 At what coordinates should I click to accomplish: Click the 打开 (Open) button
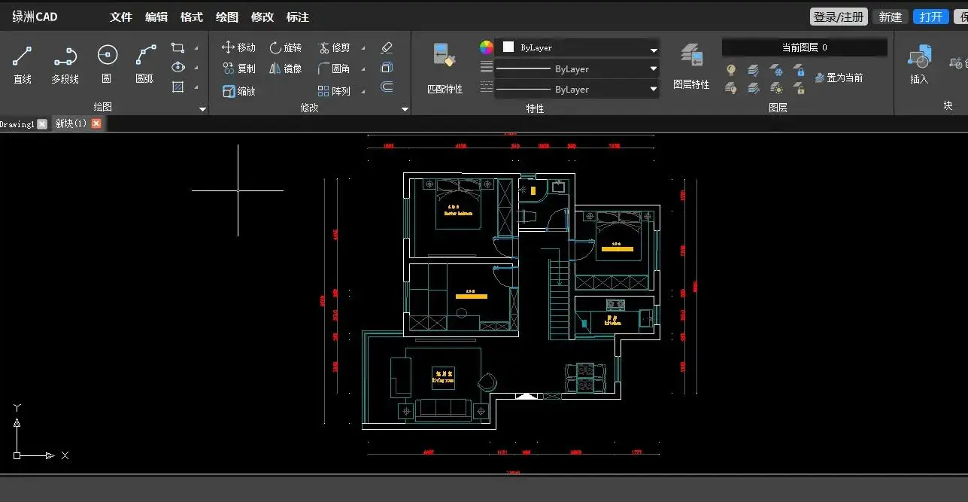930,17
